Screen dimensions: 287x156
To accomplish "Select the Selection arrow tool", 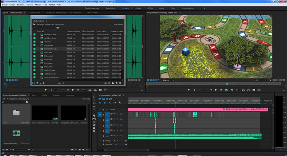I will (94, 97).
